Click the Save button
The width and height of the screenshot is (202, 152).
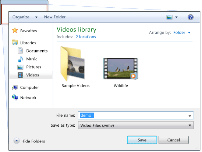[x=142, y=140]
